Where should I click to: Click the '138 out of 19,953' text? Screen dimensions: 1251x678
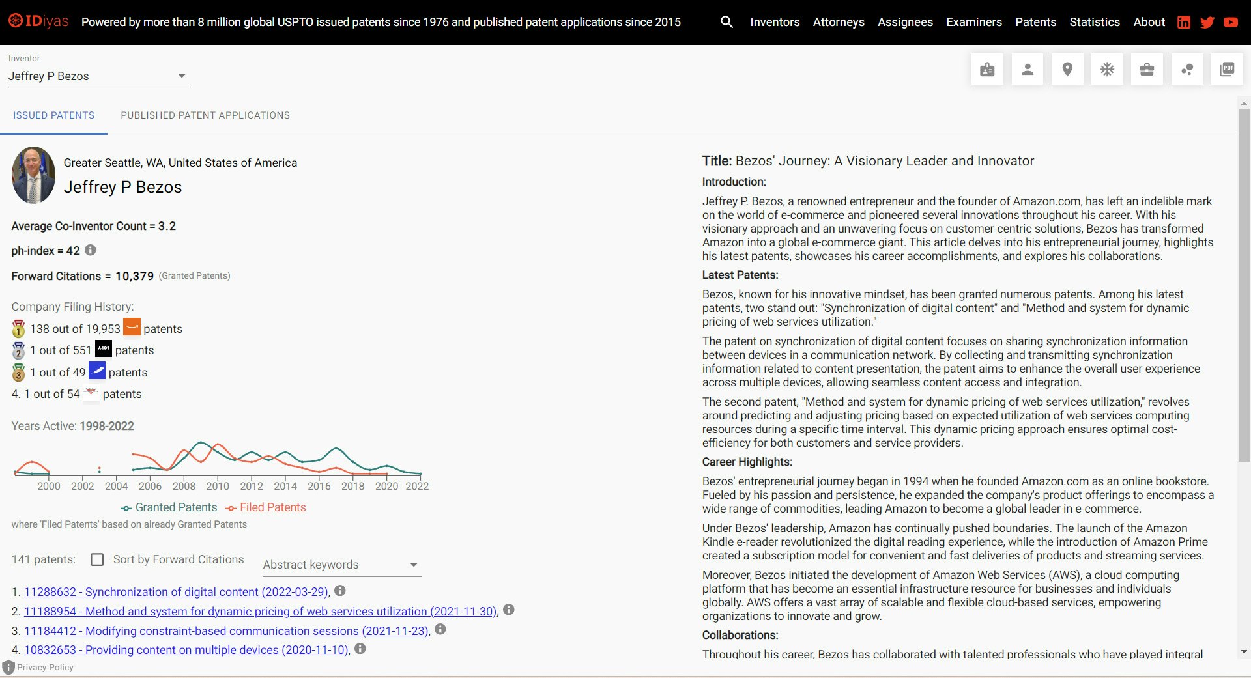pyautogui.click(x=75, y=329)
